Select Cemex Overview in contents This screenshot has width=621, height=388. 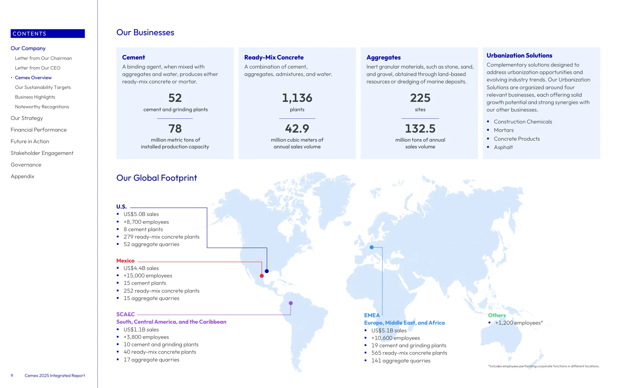click(x=33, y=78)
